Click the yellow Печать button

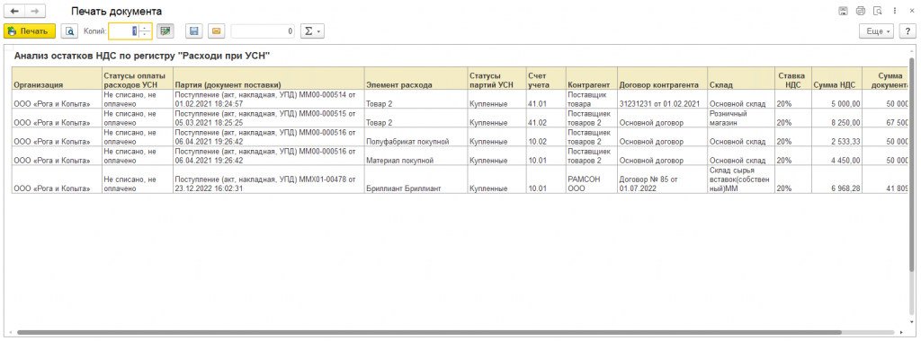point(30,31)
